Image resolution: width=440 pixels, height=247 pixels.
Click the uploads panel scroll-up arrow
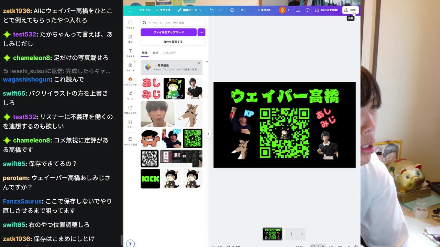(x=207, y=62)
